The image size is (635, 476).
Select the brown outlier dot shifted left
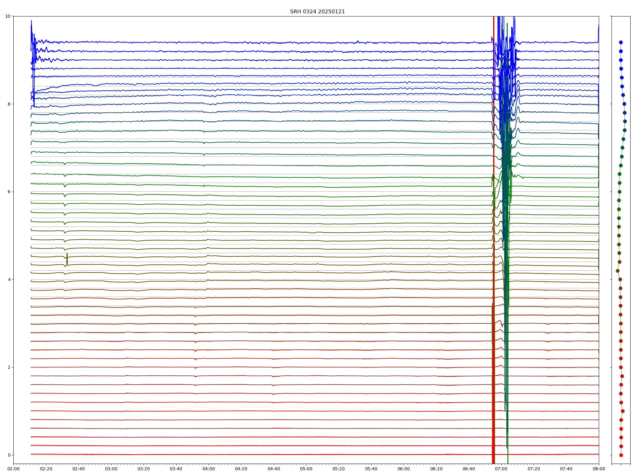tap(618, 271)
